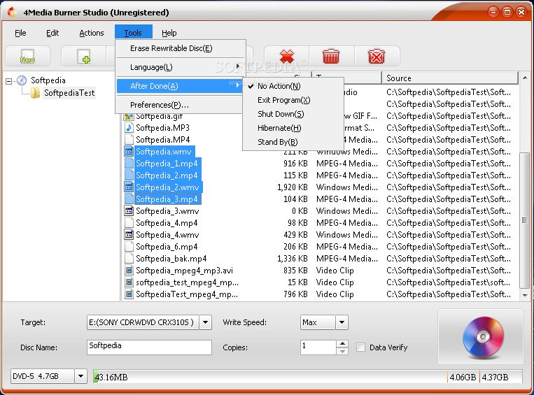The height and width of the screenshot is (395, 534).
Task: Click the Softpedia_6.mp4 blank file icon
Action: click(x=129, y=247)
